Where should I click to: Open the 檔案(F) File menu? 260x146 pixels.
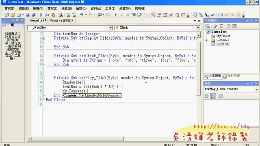[9, 9]
